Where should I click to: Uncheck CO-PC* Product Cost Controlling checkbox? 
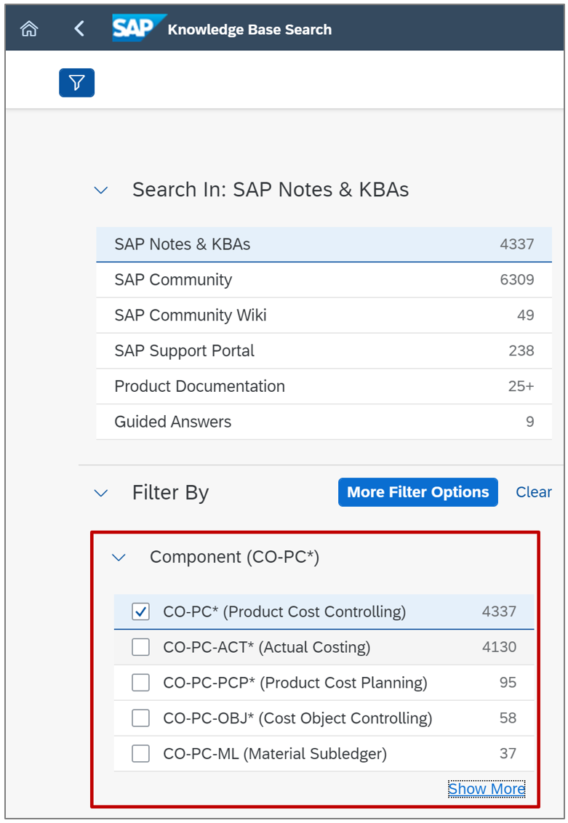coord(140,611)
